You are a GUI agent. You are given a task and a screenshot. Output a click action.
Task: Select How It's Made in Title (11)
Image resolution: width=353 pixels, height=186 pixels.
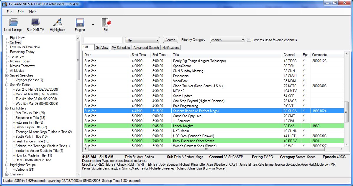pos(34,155)
